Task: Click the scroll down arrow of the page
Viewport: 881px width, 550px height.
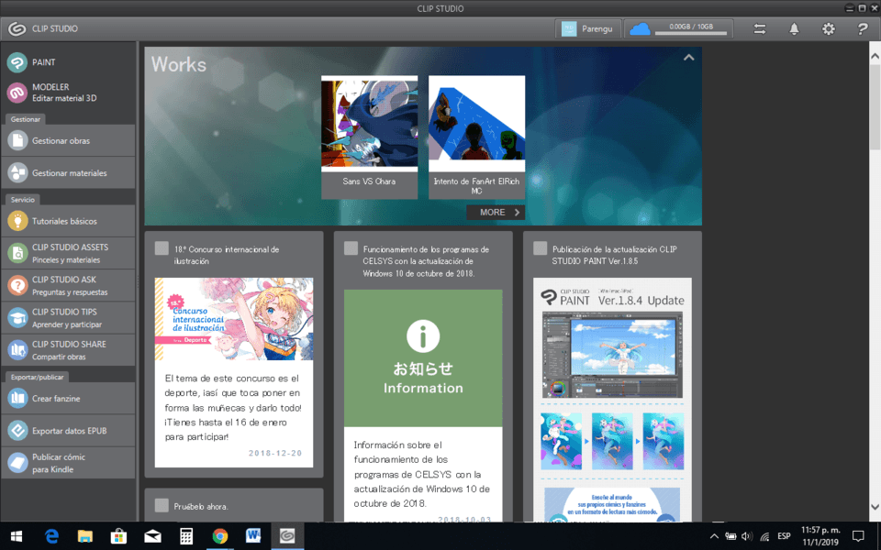Action: pos(875,507)
